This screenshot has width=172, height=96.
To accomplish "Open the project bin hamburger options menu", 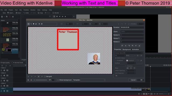I will click(x=13, y=17).
